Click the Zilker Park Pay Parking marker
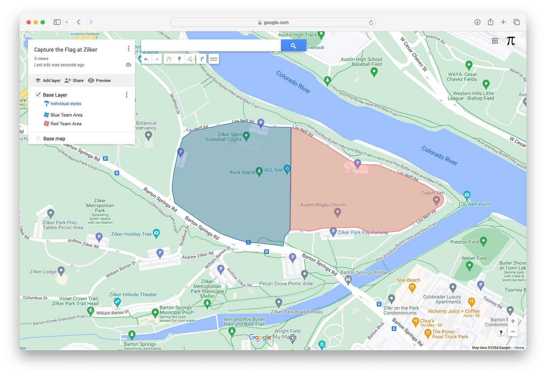The width and height of the screenshot is (546, 376). click(333, 232)
